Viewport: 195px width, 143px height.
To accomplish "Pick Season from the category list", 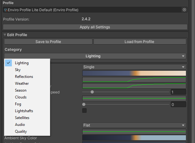I will pyautogui.click(x=27, y=90).
